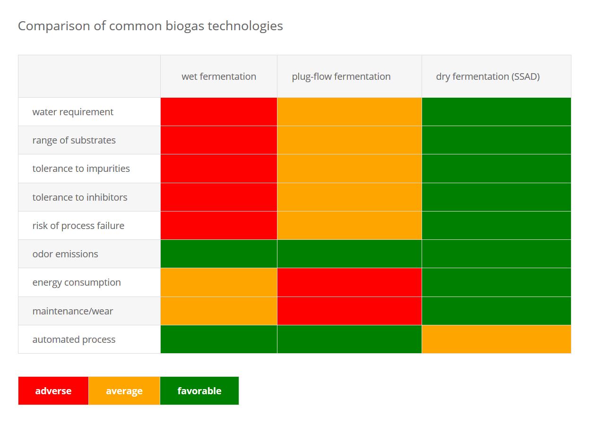
Task: Click the red adverse legend swatch
Action: click(x=53, y=390)
